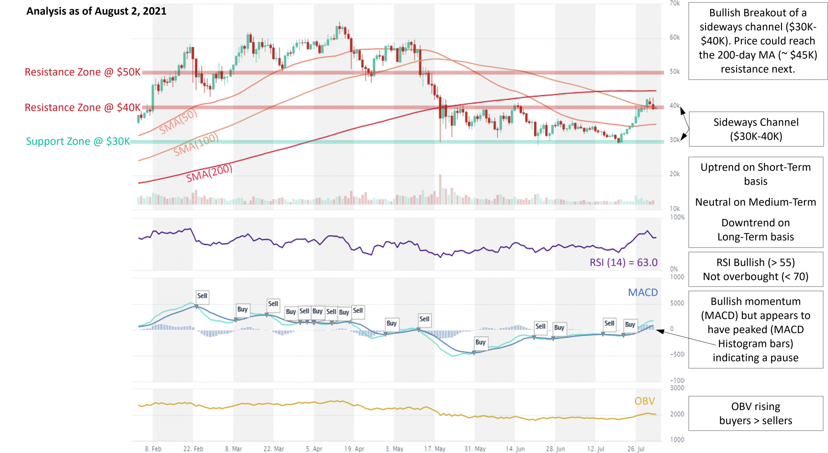This screenshot has width=828, height=453.
Task: Click the '17. May' date on the x-axis
Action: (435, 449)
